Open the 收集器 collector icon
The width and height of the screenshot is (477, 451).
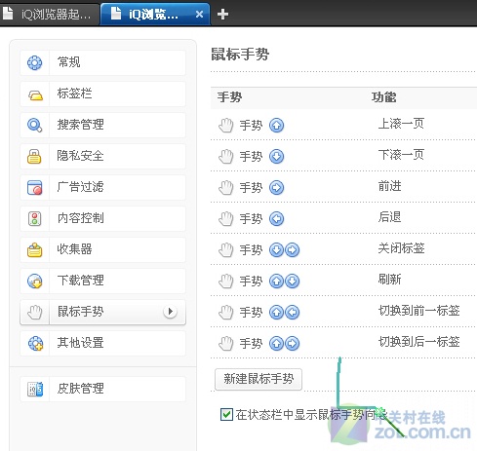coord(34,249)
